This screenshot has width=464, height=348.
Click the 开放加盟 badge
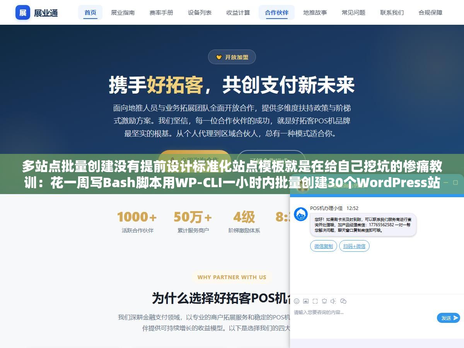[232, 57]
